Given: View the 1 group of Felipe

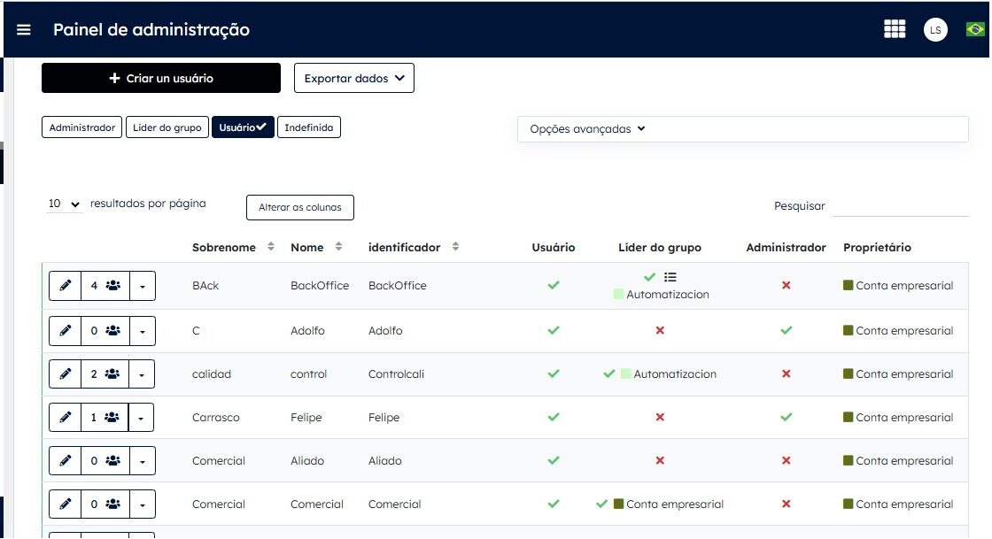Looking at the screenshot, I should point(105,417).
